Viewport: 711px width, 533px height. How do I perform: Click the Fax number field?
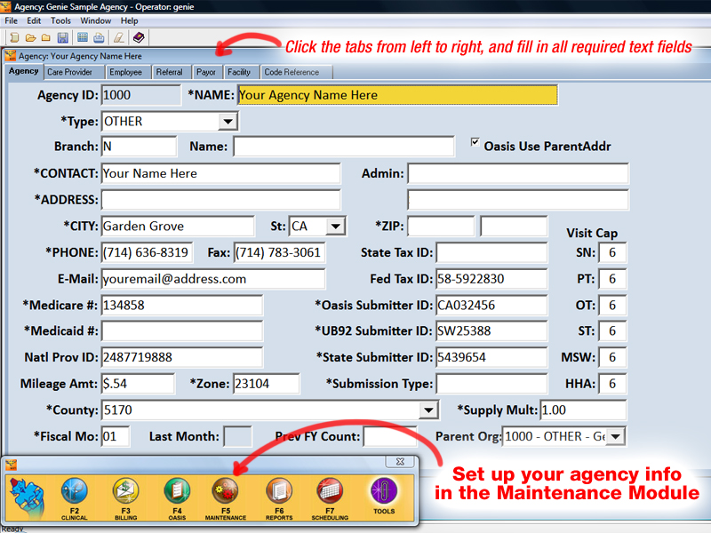pyautogui.click(x=279, y=252)
